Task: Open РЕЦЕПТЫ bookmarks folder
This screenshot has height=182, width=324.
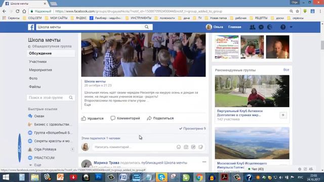Action: 259,18
